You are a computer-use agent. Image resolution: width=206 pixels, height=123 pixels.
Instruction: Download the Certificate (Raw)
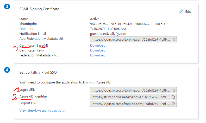[98, 50]
